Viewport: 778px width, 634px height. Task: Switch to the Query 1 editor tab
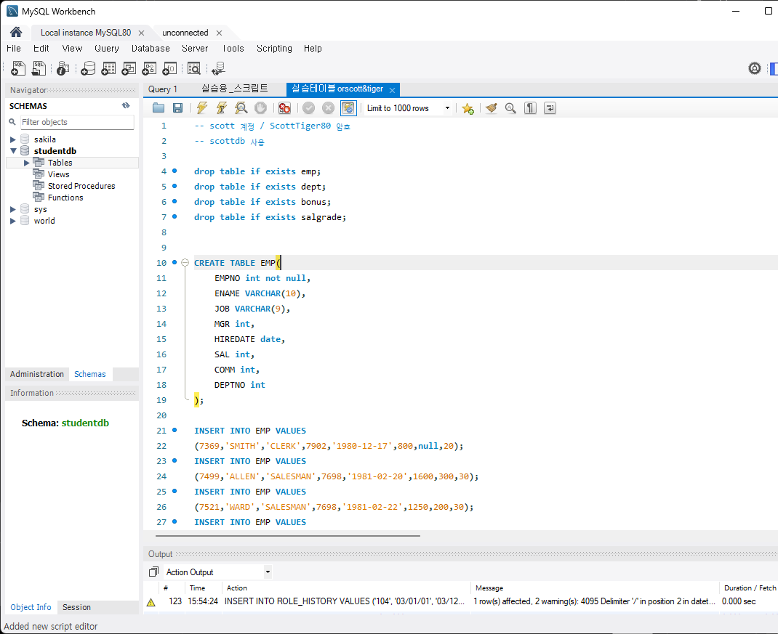(x=163, y=89)
